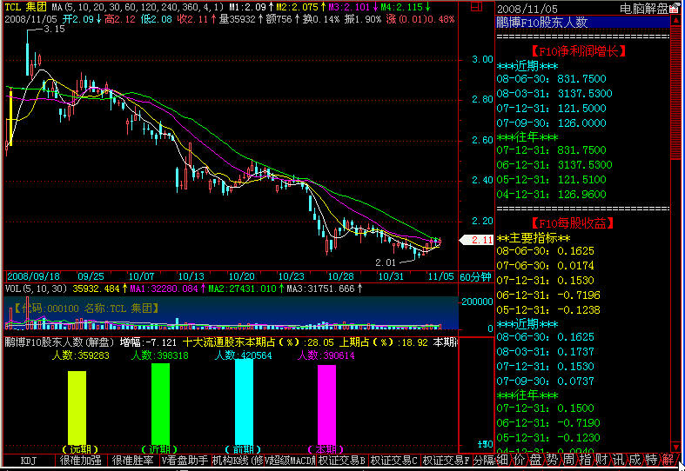The height and width of the screenshot is (471, 685).
Task: Click the right panel scroll-down arrow
Action: point(676,447)
